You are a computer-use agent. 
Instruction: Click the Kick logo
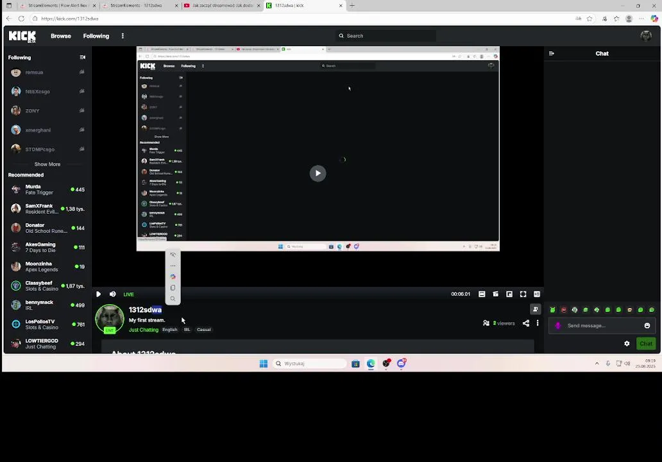tap(22, 37)
